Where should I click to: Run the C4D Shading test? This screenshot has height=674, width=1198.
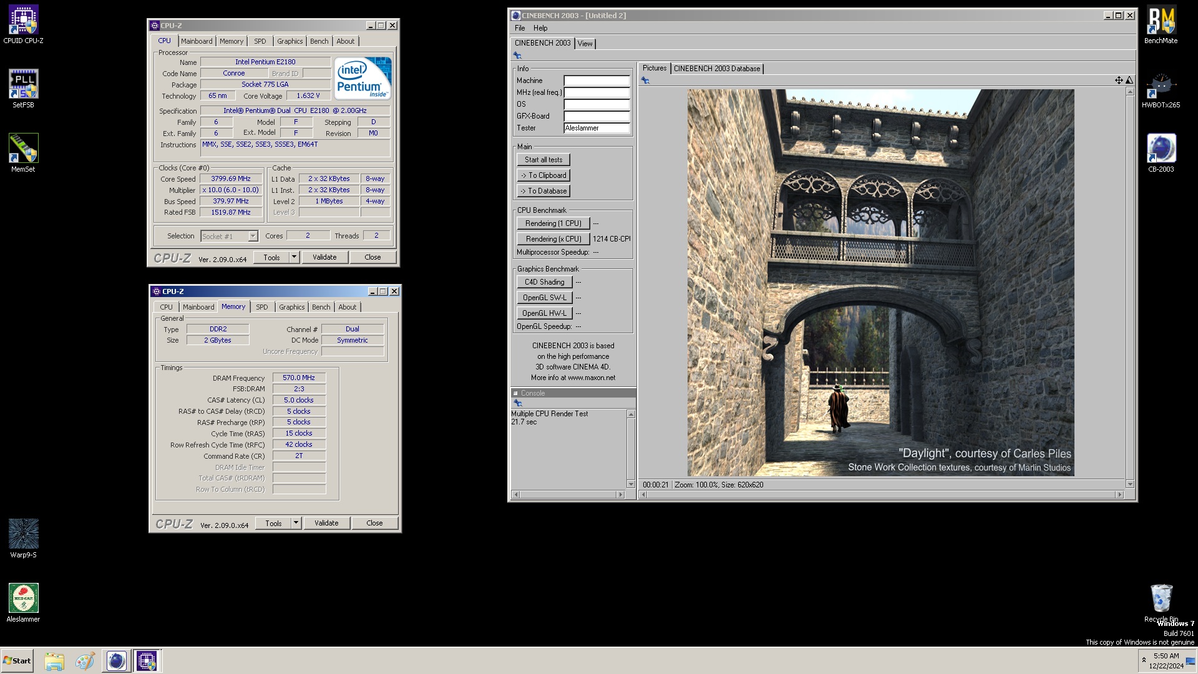(x=544, y=282)
